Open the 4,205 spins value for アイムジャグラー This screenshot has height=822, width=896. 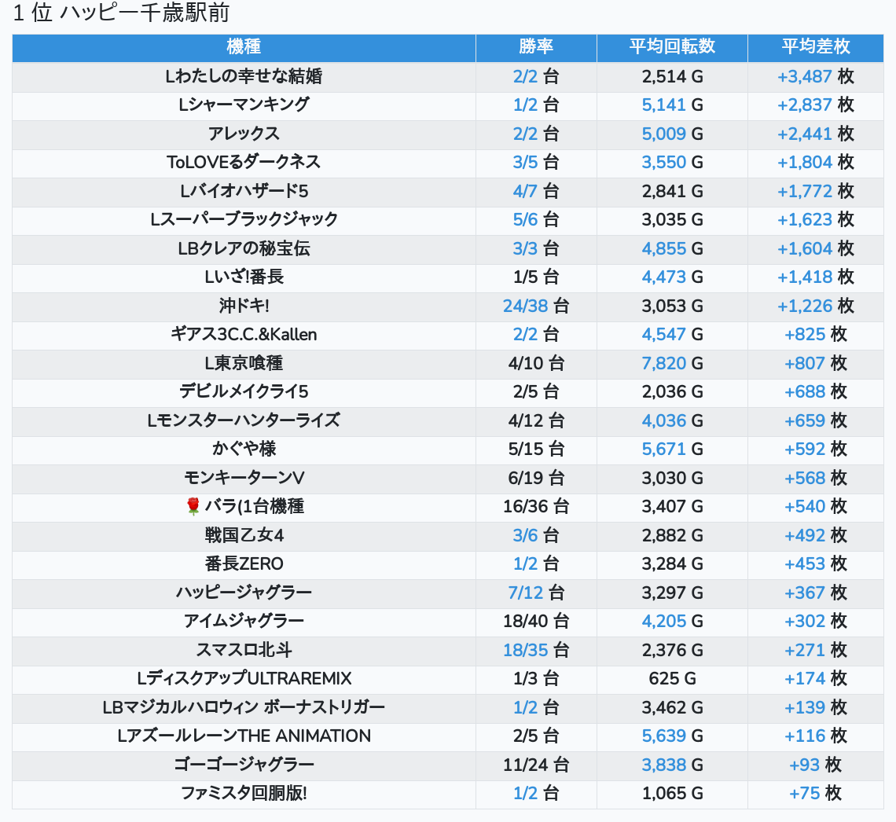pos(664,622)
